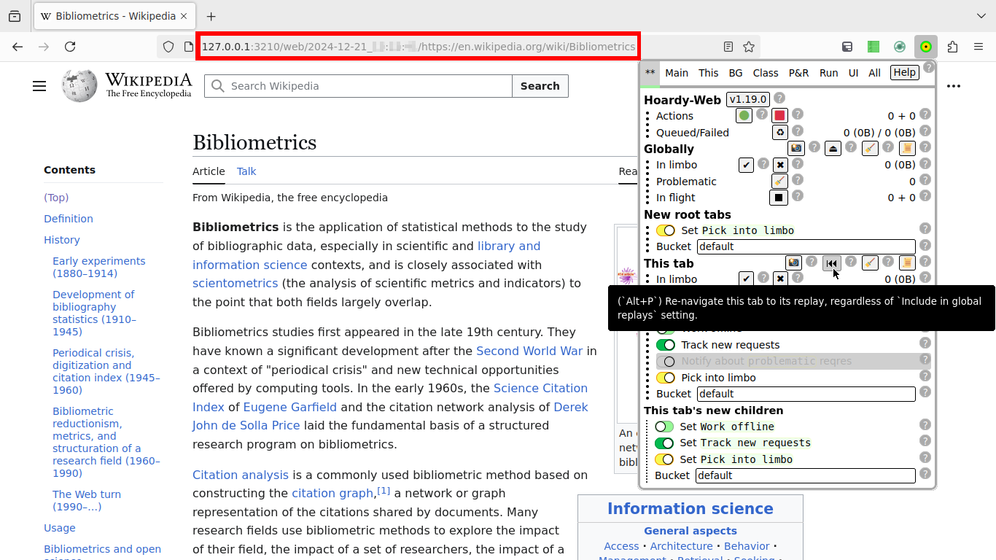
Task: Reload the current page
Action: click(70, 47)
